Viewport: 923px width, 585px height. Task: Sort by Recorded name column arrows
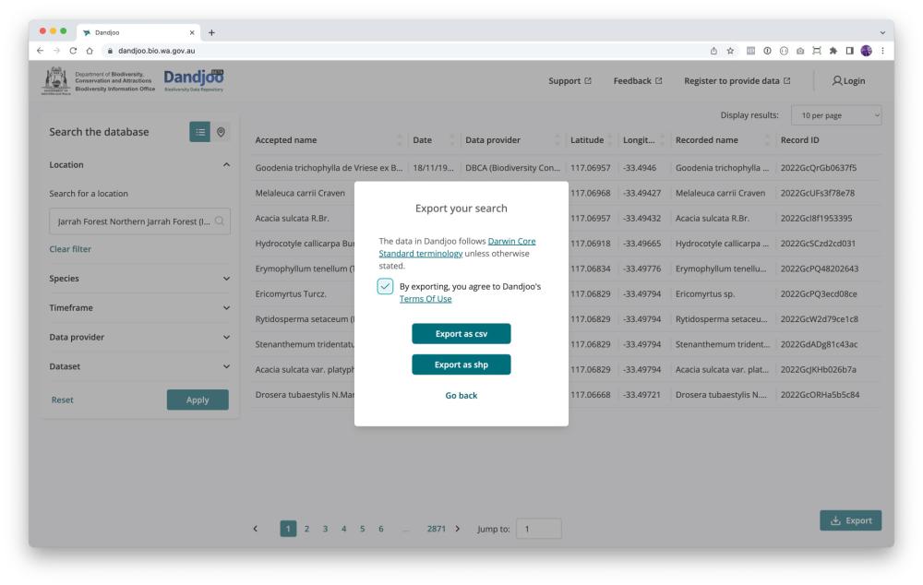pos(767,140)
